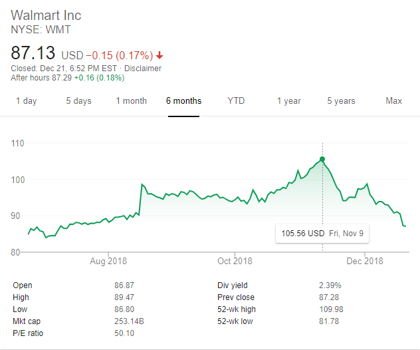420x350 pixels.
Task: Switch to the 1 day tab
Action: point(27,101)
